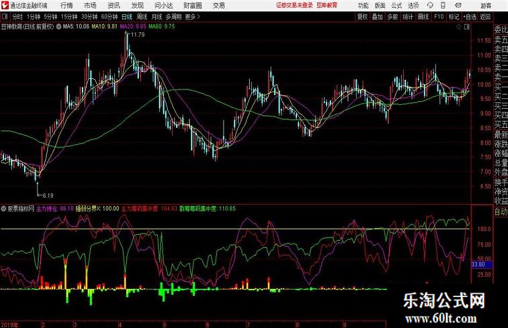Click the MA20: 9.85 value label
Viewport: 508px width, 328px height.
tap(133, 26)
